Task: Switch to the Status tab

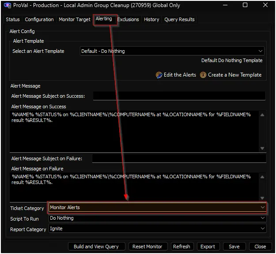Action: click(13, 19)
